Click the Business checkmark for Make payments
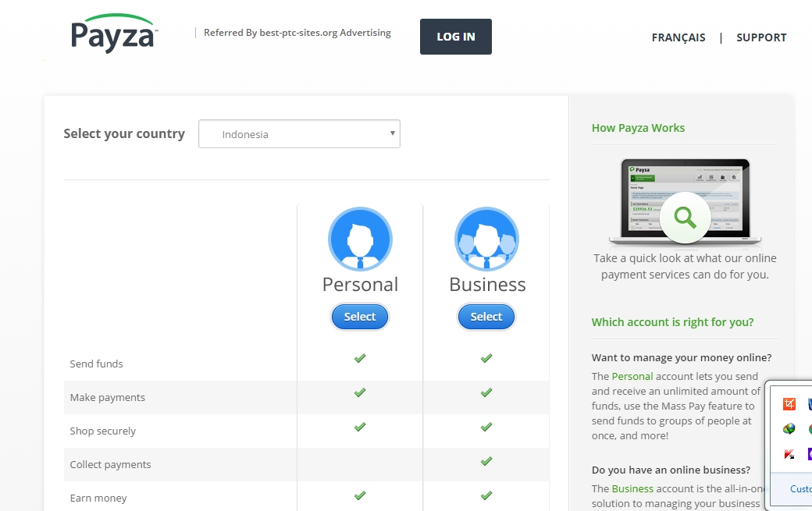The height and width of the screenshot is (511, 812). [486, 392]
